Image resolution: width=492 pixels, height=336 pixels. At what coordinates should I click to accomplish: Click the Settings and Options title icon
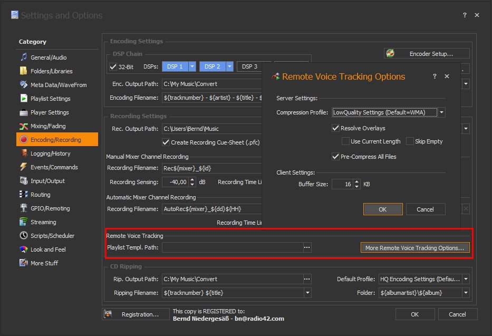click(x=14, y=15)
